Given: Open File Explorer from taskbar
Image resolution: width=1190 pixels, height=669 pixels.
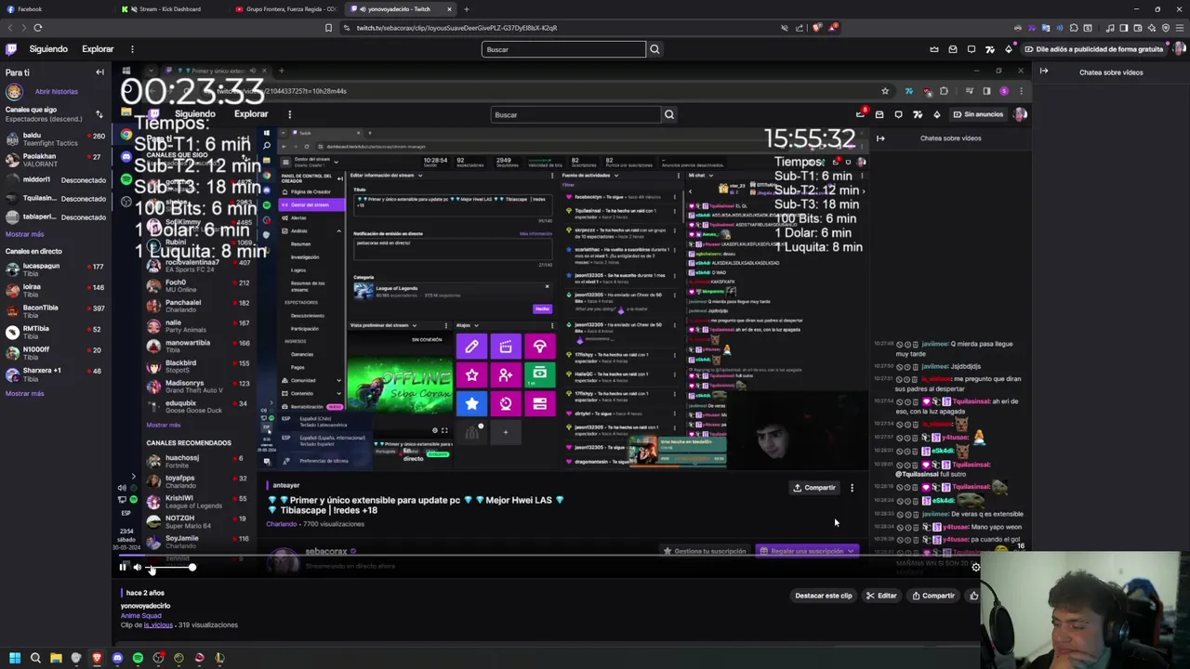Looking at the screenshot, I should click(56, 658).
